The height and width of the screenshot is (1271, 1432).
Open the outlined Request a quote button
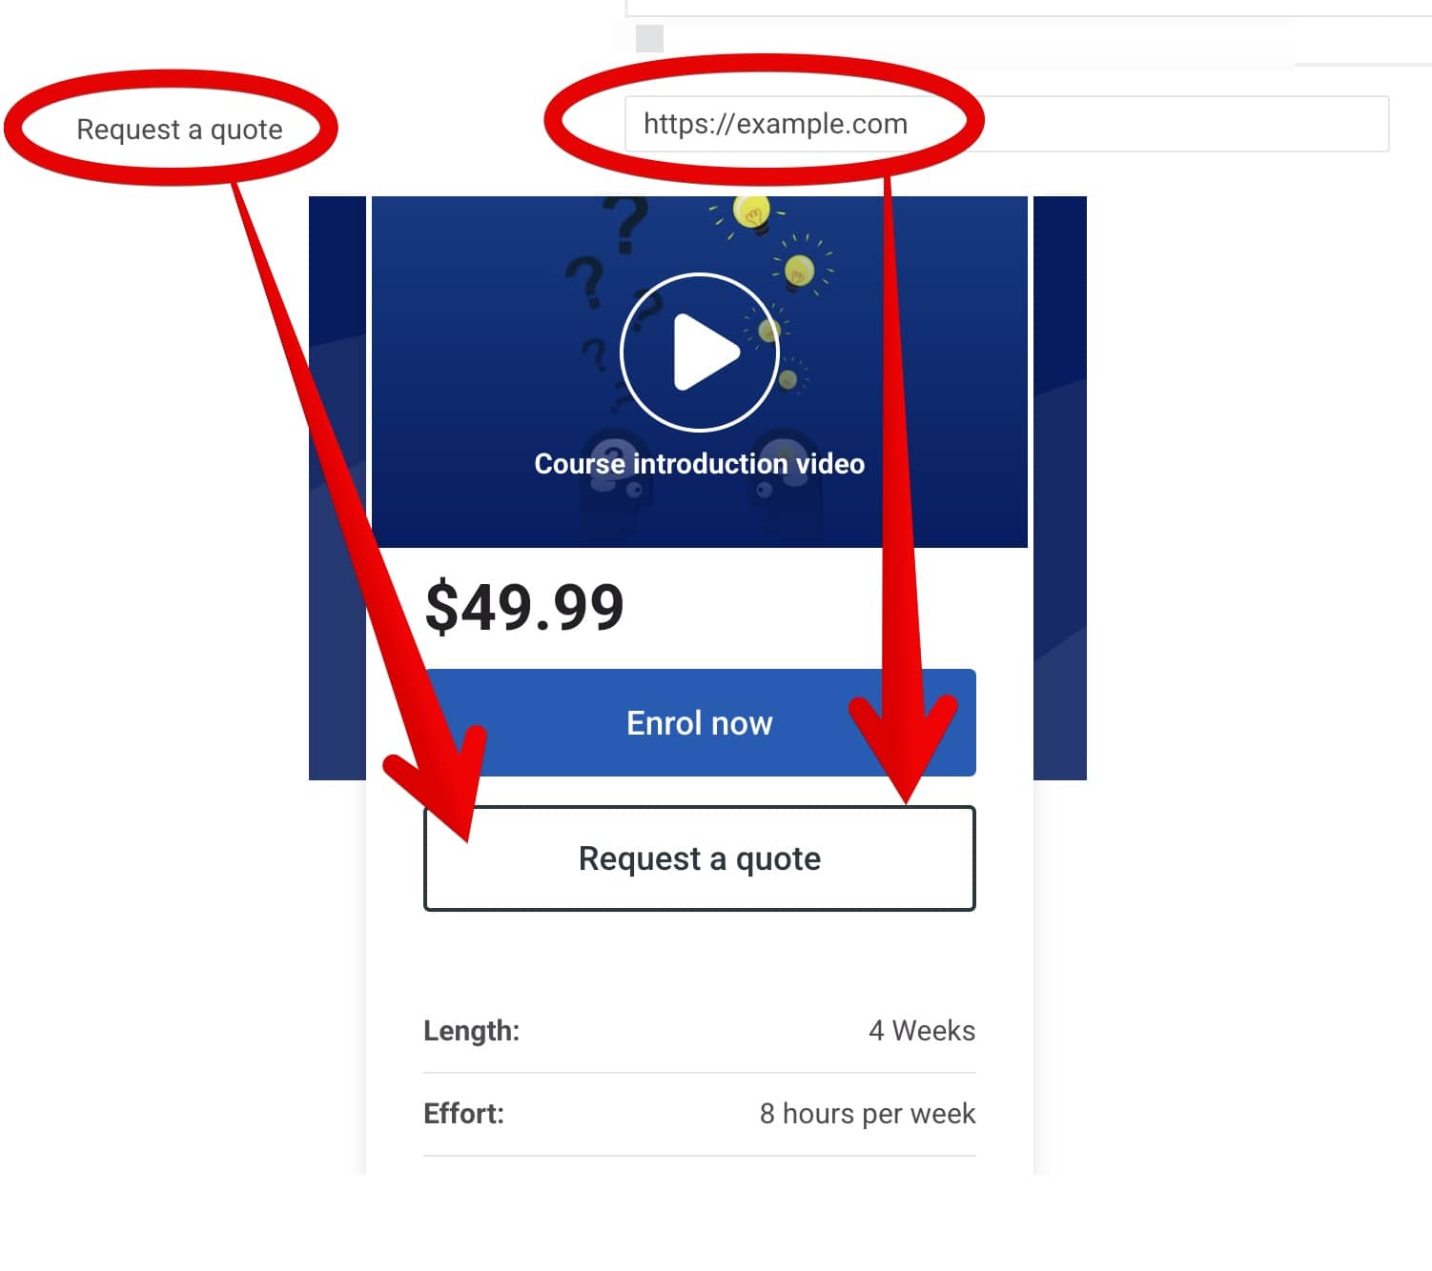(700, 858)
